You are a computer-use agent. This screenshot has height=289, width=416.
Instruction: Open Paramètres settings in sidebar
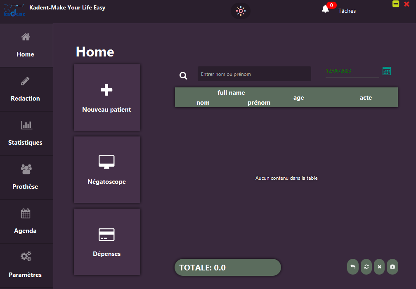pyautogui.click(x=26, y=266)
